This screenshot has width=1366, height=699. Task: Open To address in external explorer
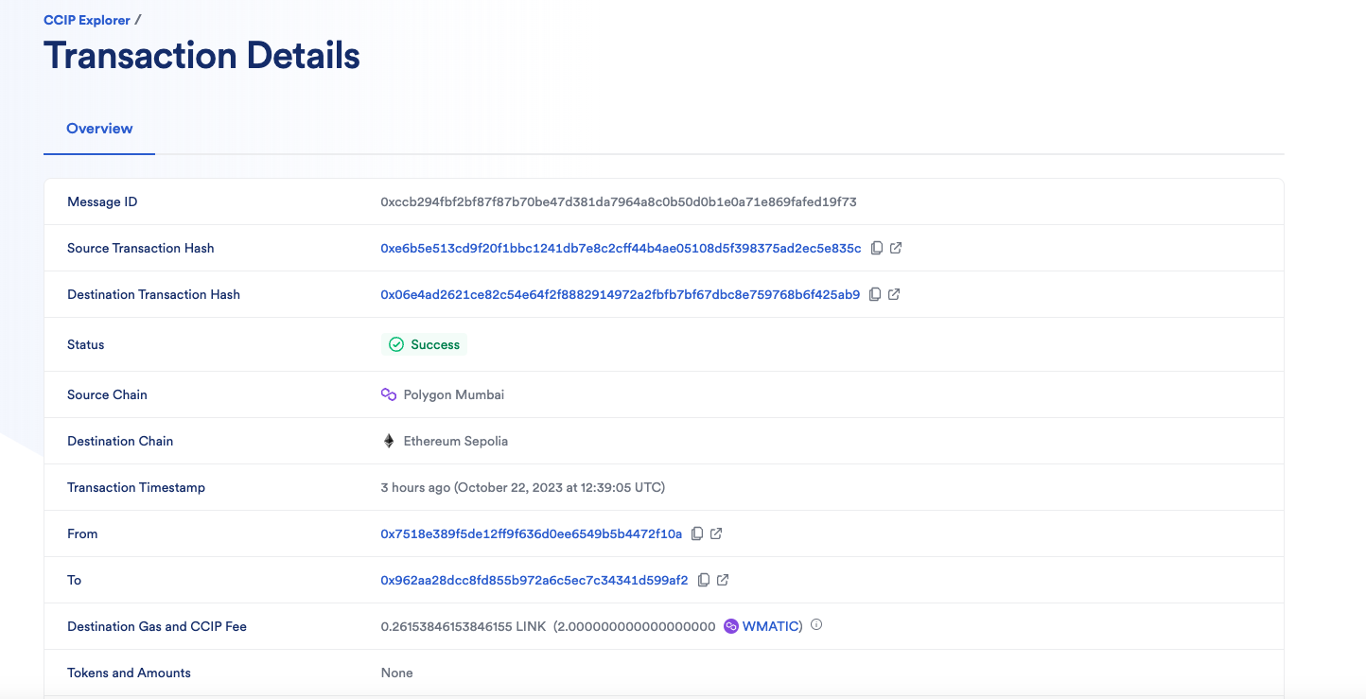tap(723, 580)
